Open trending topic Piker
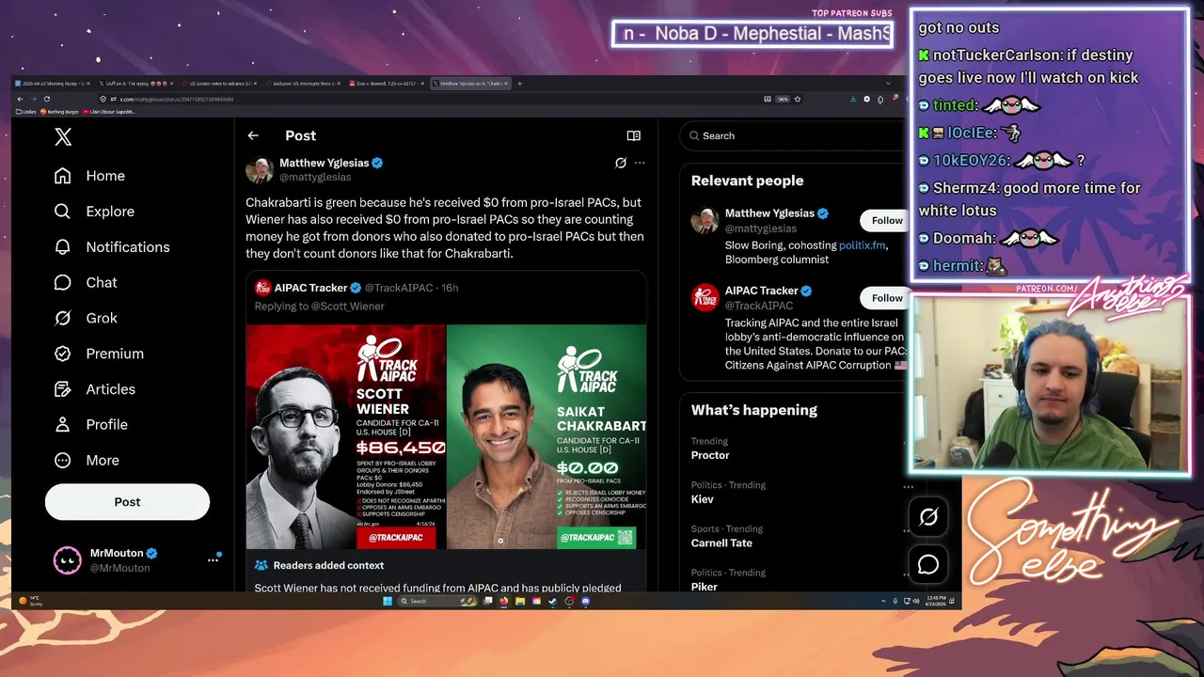 coord(705,587)
